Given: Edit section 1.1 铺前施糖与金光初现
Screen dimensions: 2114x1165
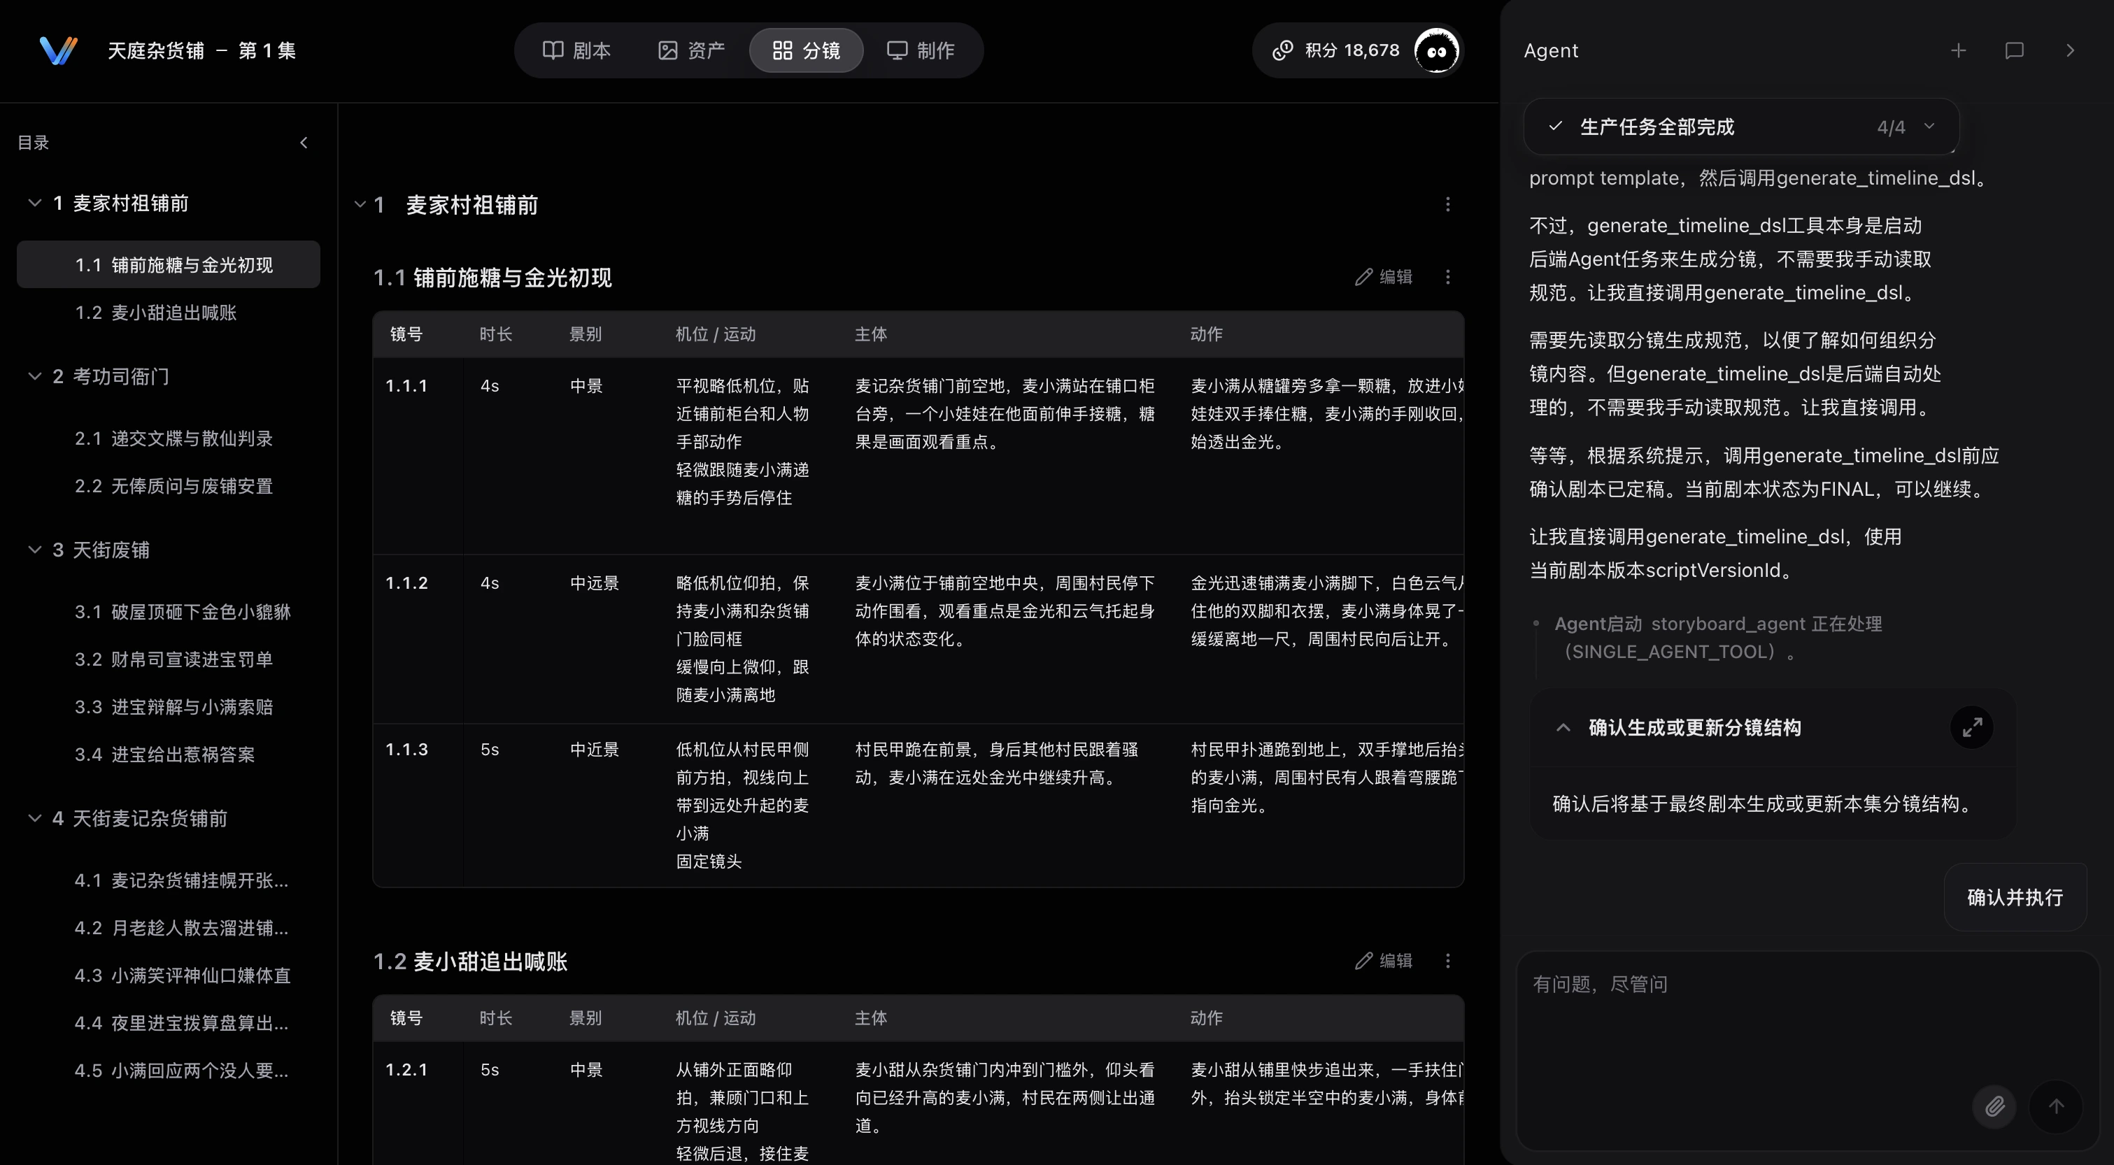Looking at the screenshot, I should coord(1384,278).
